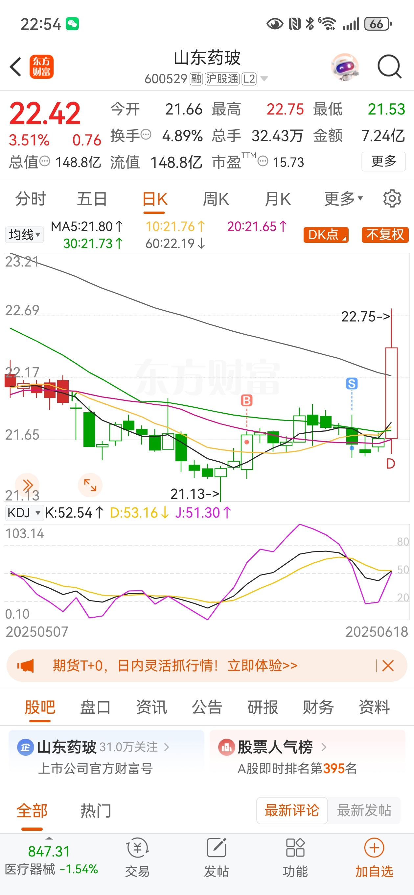
Task: Expand stock code dropdown triangle
Action: click(264, 79)
